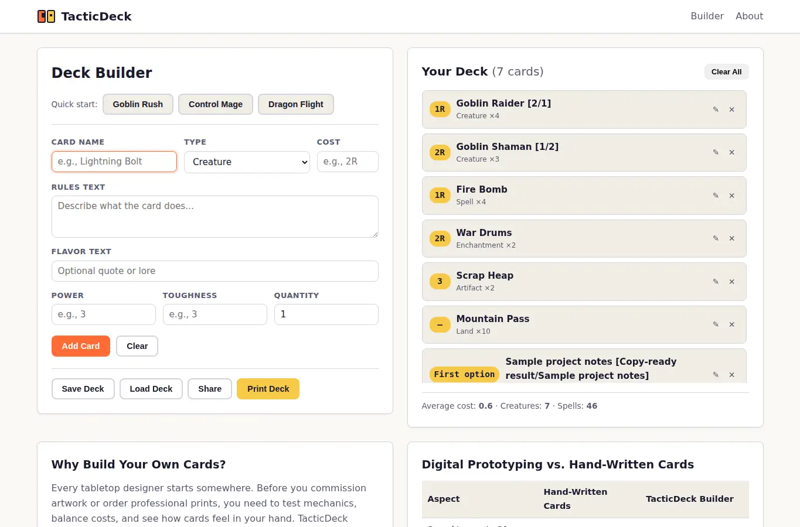Image resolution: width=800 pixels, height=527 pixels.
Task: Remove Mountain Pass from deck
Action: (732, 324)
